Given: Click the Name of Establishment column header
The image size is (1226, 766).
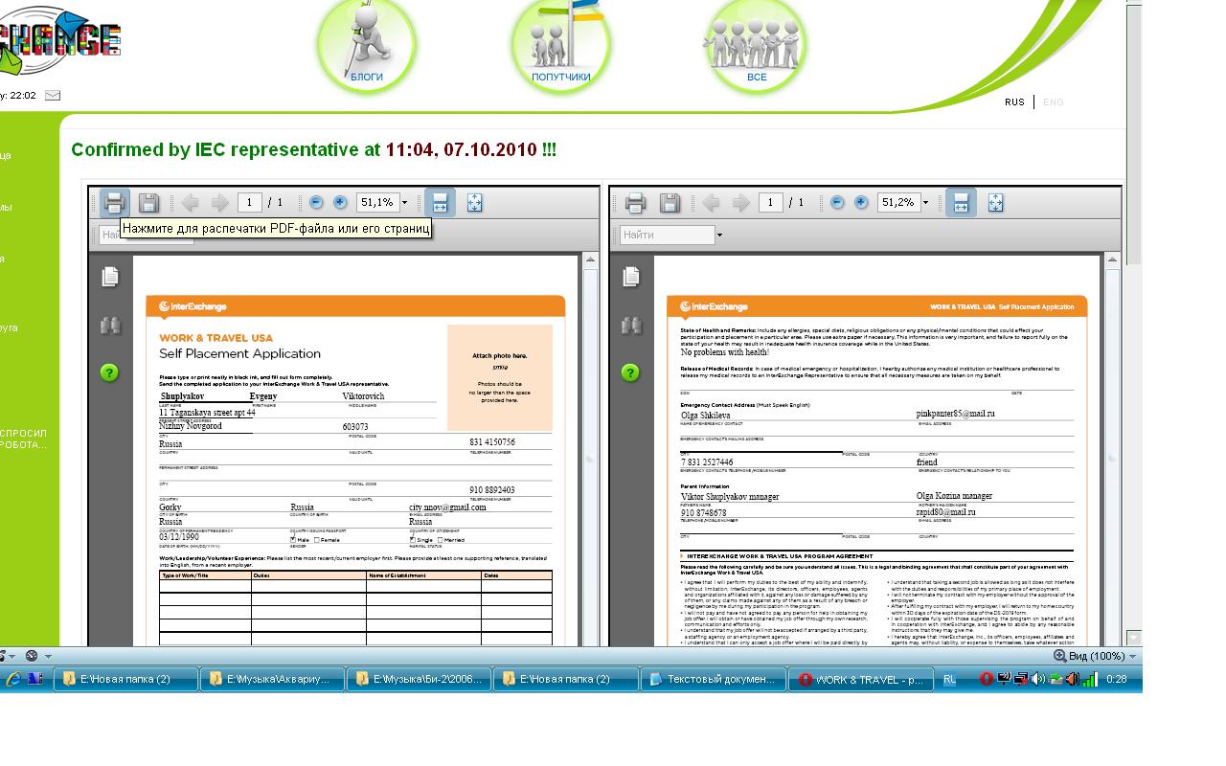Looking at the screenshot, I should (423, 575).
